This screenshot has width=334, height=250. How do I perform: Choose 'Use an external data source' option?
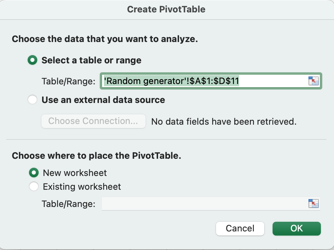tap(32, 100)
